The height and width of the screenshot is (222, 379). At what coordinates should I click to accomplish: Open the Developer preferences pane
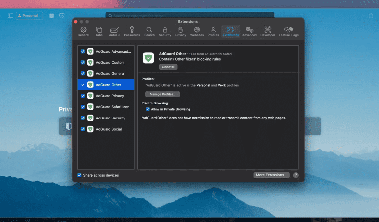coord(268,32)
